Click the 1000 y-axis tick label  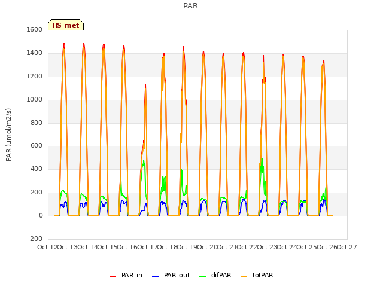[35, 99]
